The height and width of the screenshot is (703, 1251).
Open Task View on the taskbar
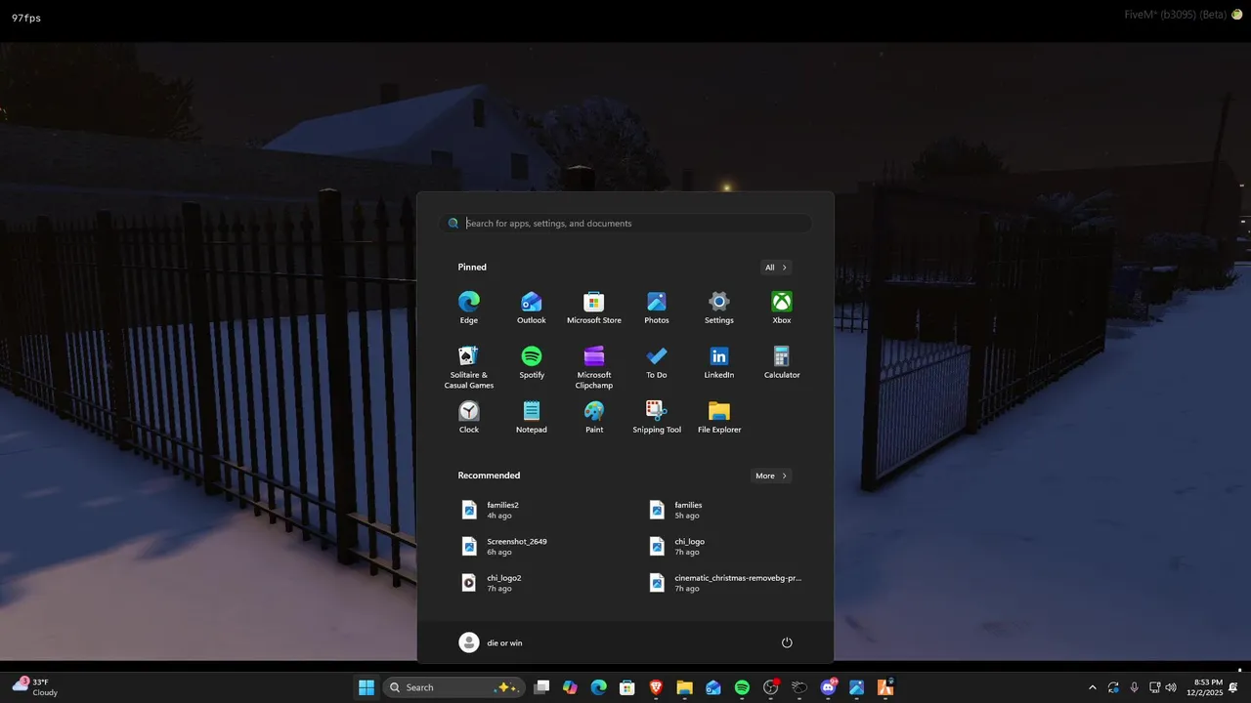click(x=541, y=687)
